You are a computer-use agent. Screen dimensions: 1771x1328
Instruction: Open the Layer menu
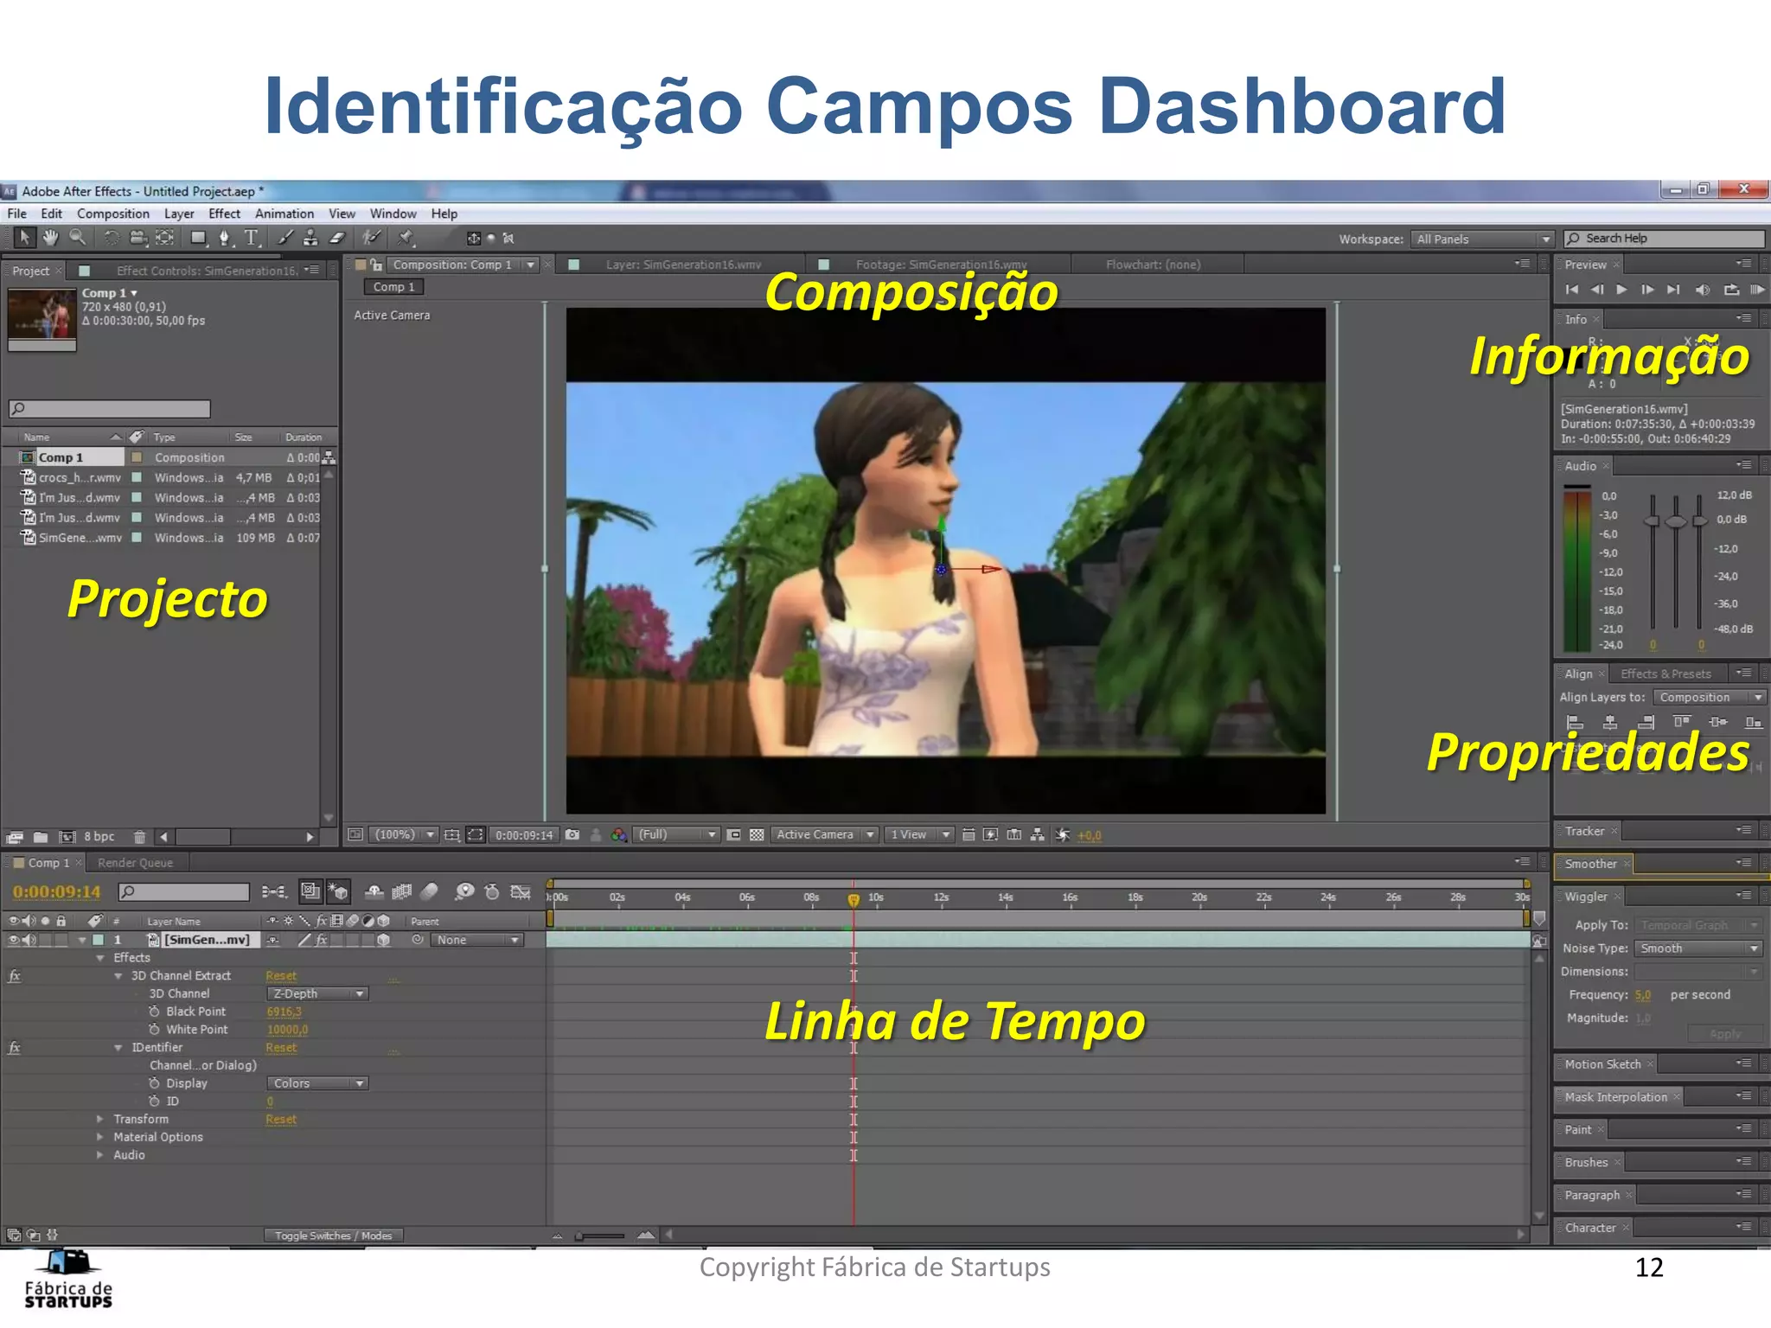pyautogui.click(x=179, y=214)
